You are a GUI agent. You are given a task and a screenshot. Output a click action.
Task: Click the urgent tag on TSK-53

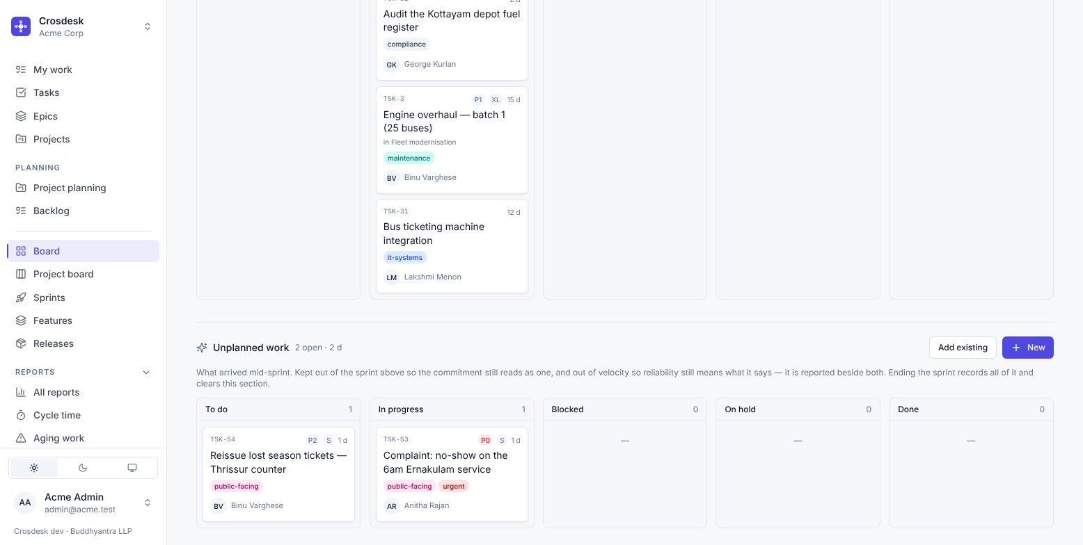[454, 487]
